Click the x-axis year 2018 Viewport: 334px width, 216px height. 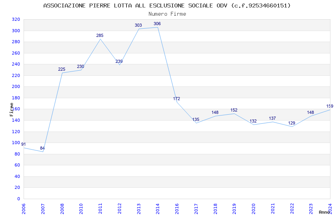pos(215,209)
